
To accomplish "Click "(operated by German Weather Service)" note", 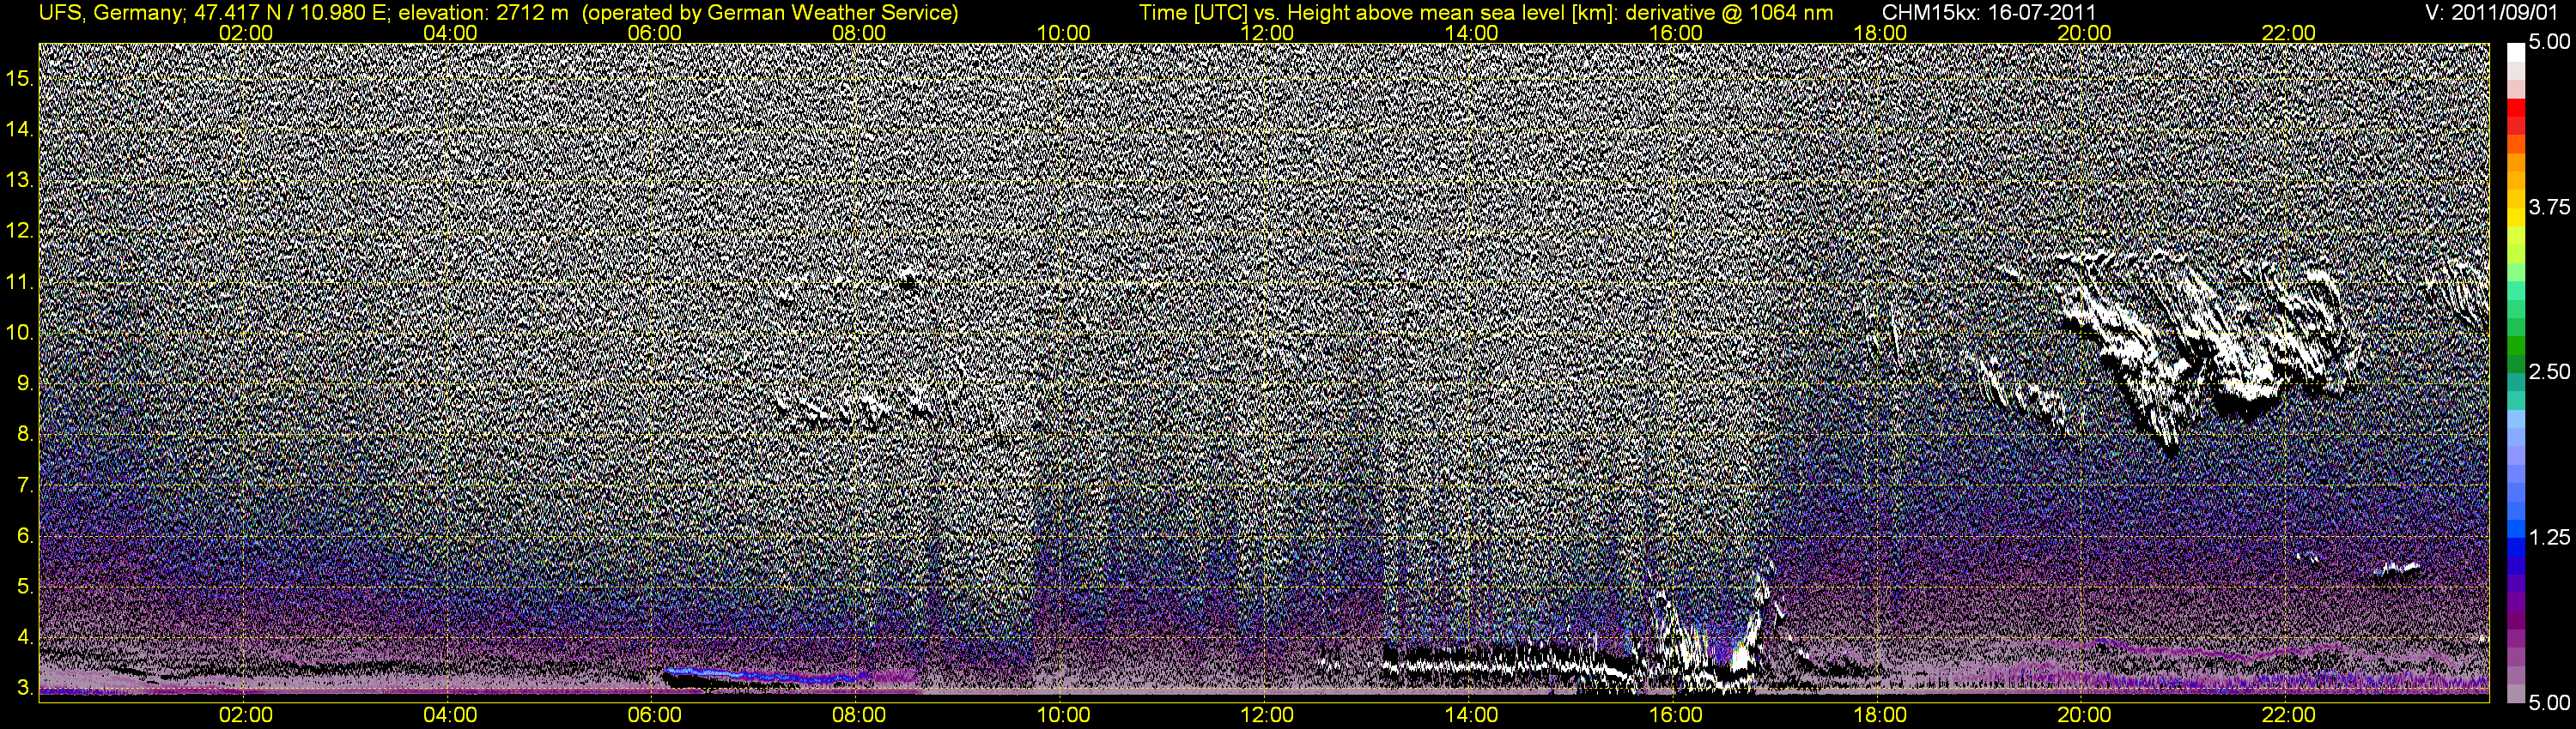I will (x=771, y=12).
